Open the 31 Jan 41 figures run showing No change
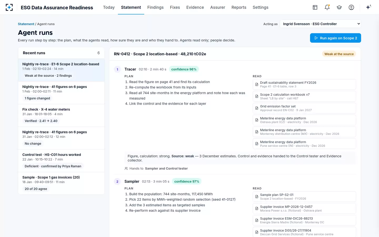 tap(61, 138)
